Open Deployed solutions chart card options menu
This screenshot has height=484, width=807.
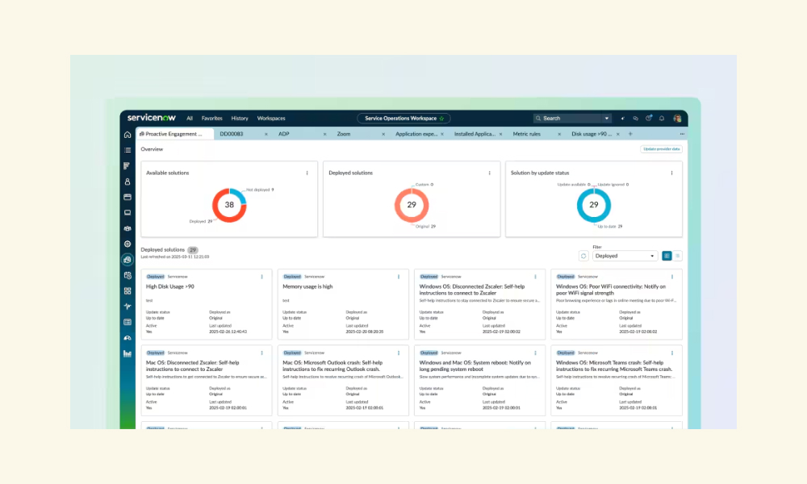point(490,173)
